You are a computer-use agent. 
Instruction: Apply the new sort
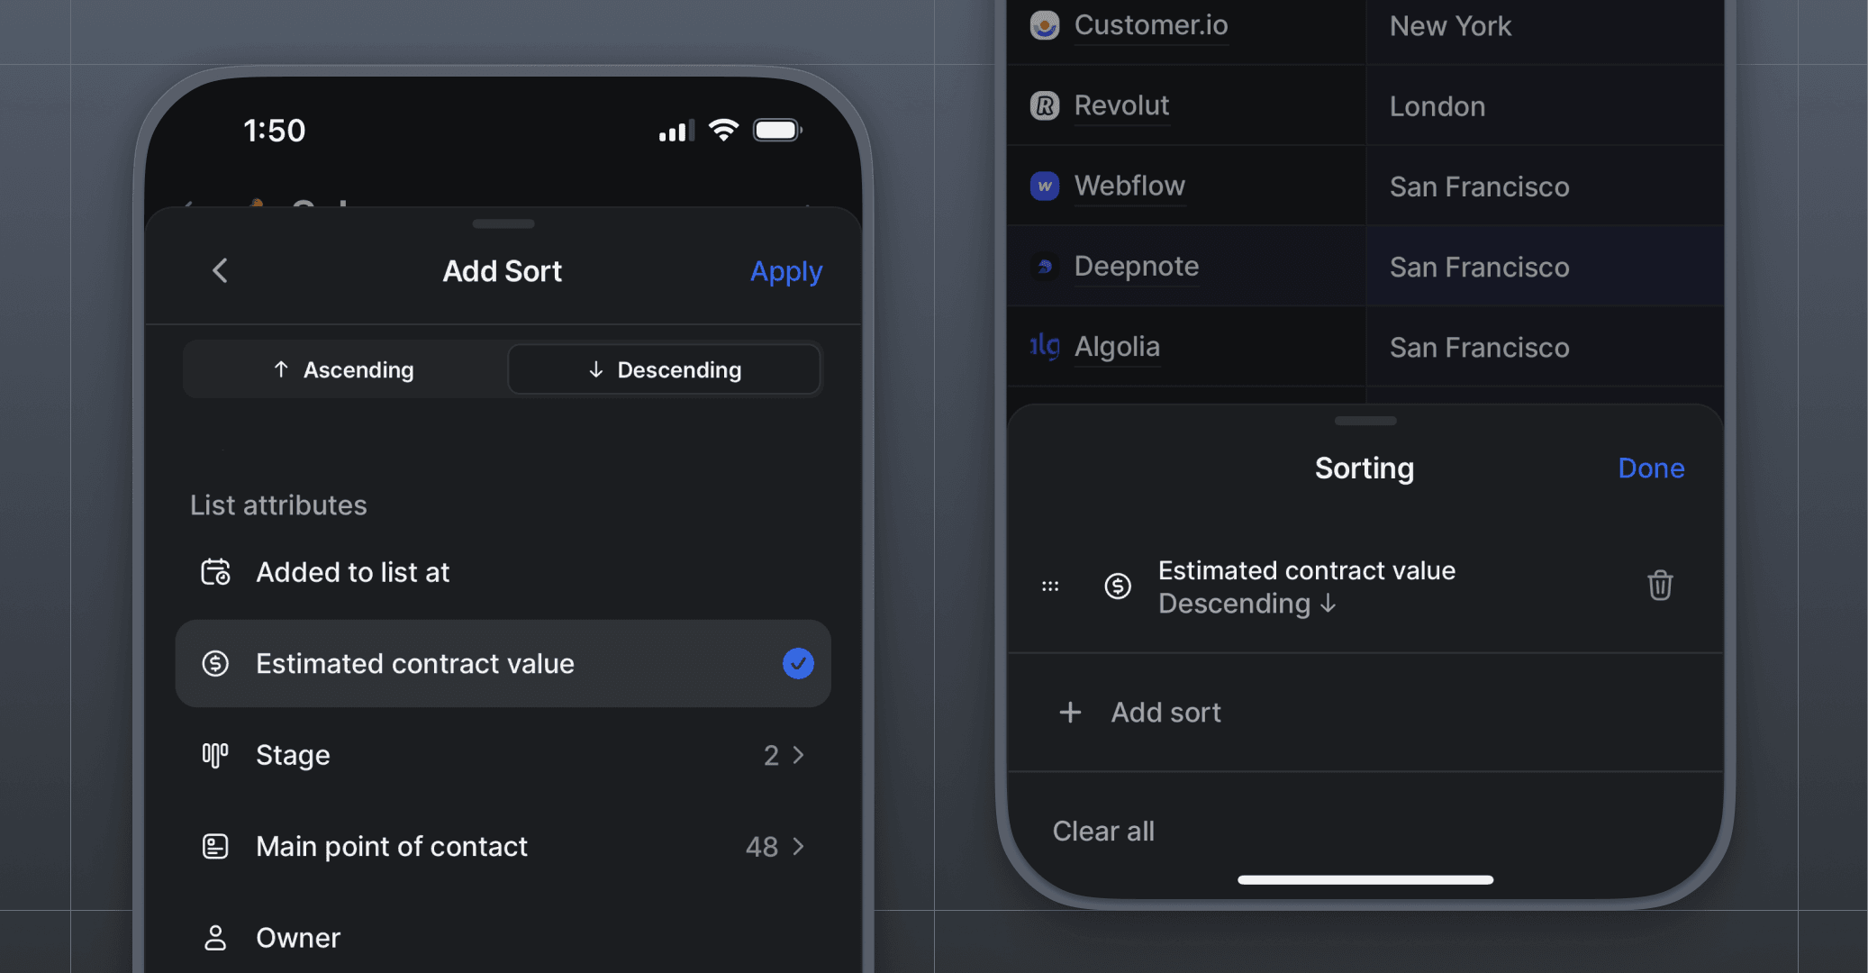[x=785, y=270]
